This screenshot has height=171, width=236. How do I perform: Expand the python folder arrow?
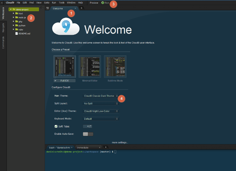click(x=14, y=25)
